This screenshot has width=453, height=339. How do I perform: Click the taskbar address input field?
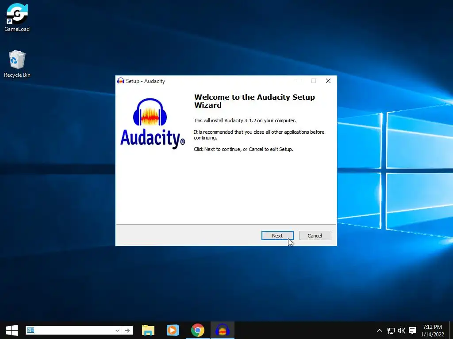click(x=74, y=330)
